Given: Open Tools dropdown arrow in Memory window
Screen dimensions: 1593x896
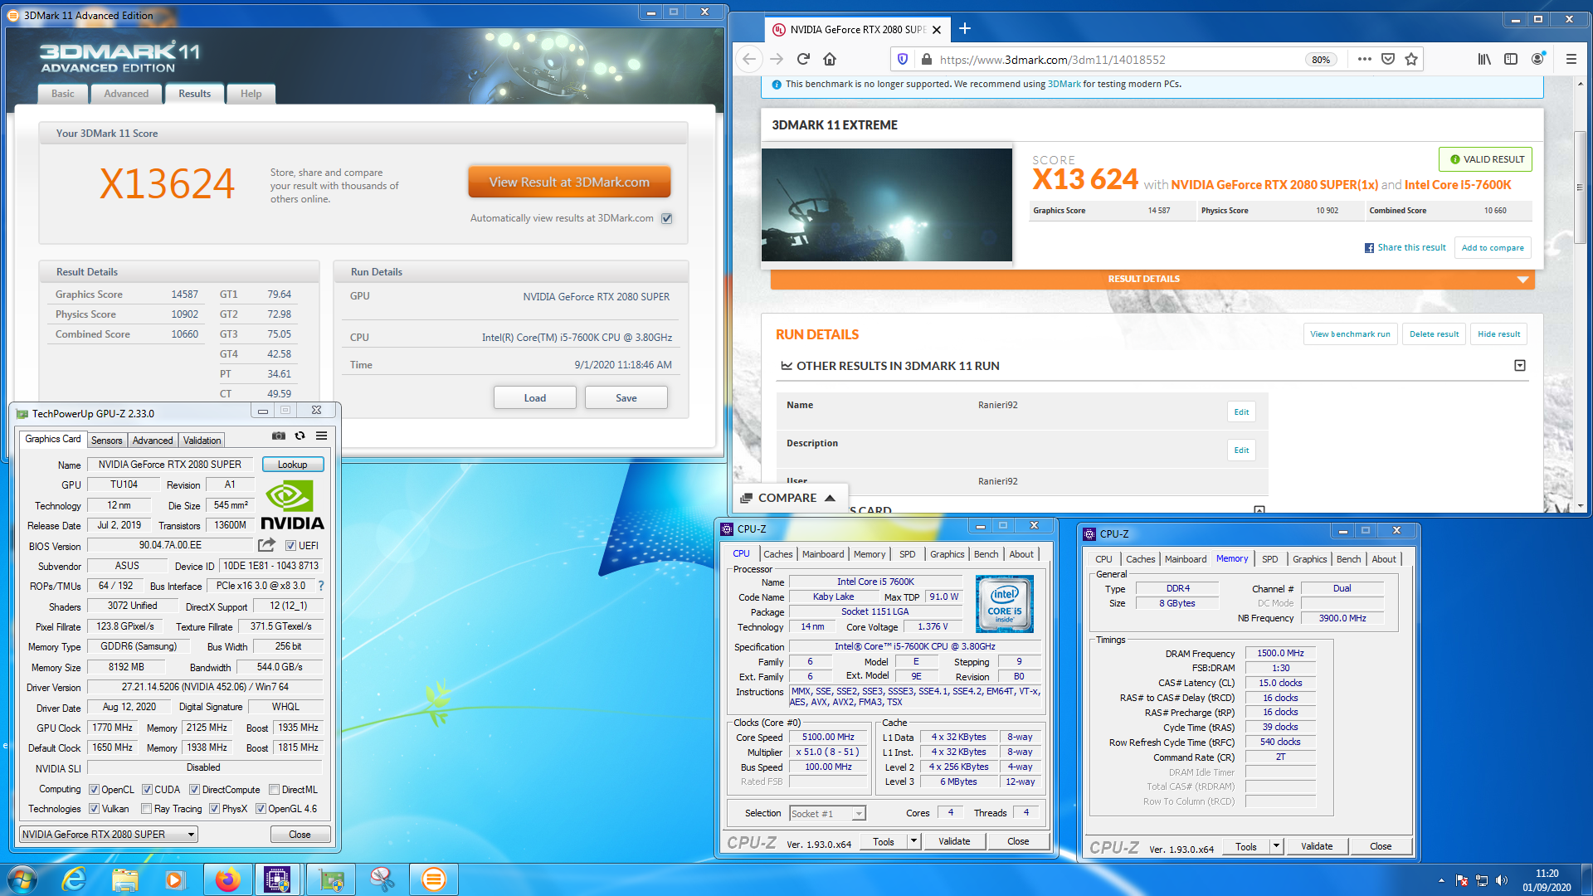Looking at the screenshot, I should (1277, 846).
